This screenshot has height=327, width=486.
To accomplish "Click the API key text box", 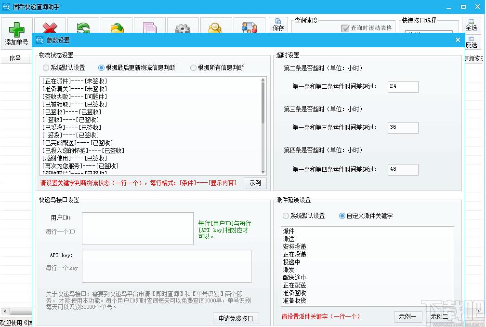I will 167,266.
